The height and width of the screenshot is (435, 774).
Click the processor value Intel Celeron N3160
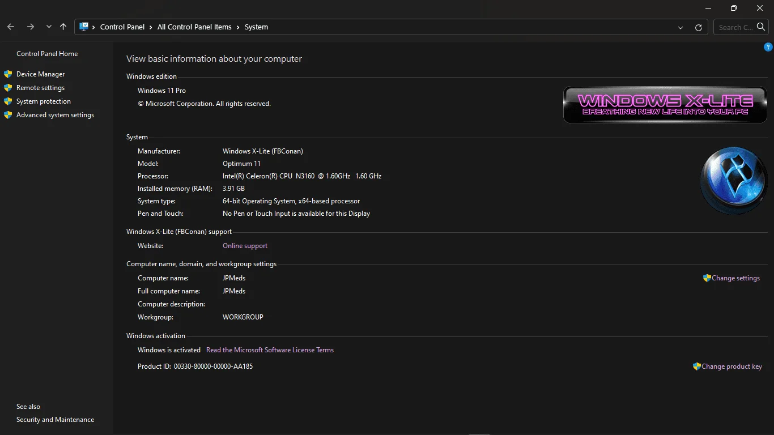point(302,176)
